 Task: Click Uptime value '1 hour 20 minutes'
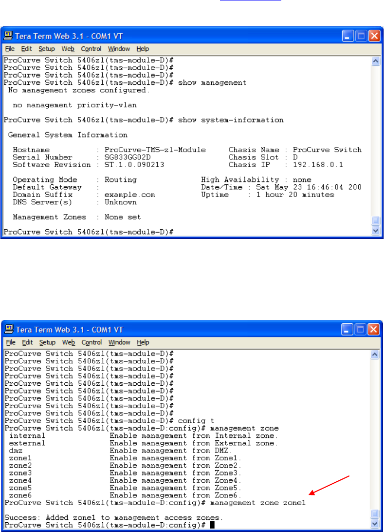tap(295, 195)
